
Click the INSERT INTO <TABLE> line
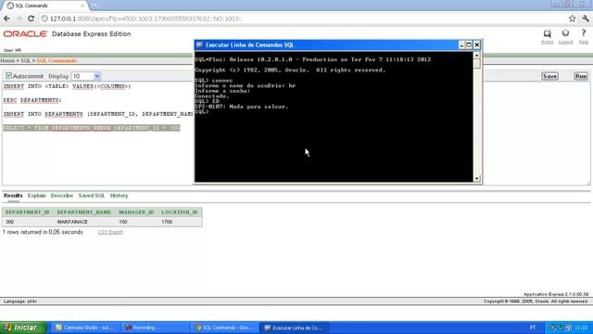click(67, 86)
